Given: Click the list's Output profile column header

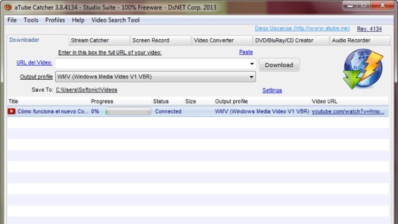Looking at the screenshot, I should point(262,102).
